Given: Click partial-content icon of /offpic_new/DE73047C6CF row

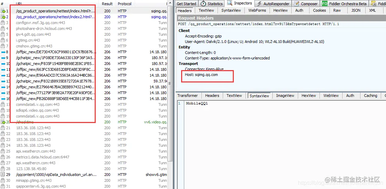Looking at the screenshot, I should tap(3, 52).
